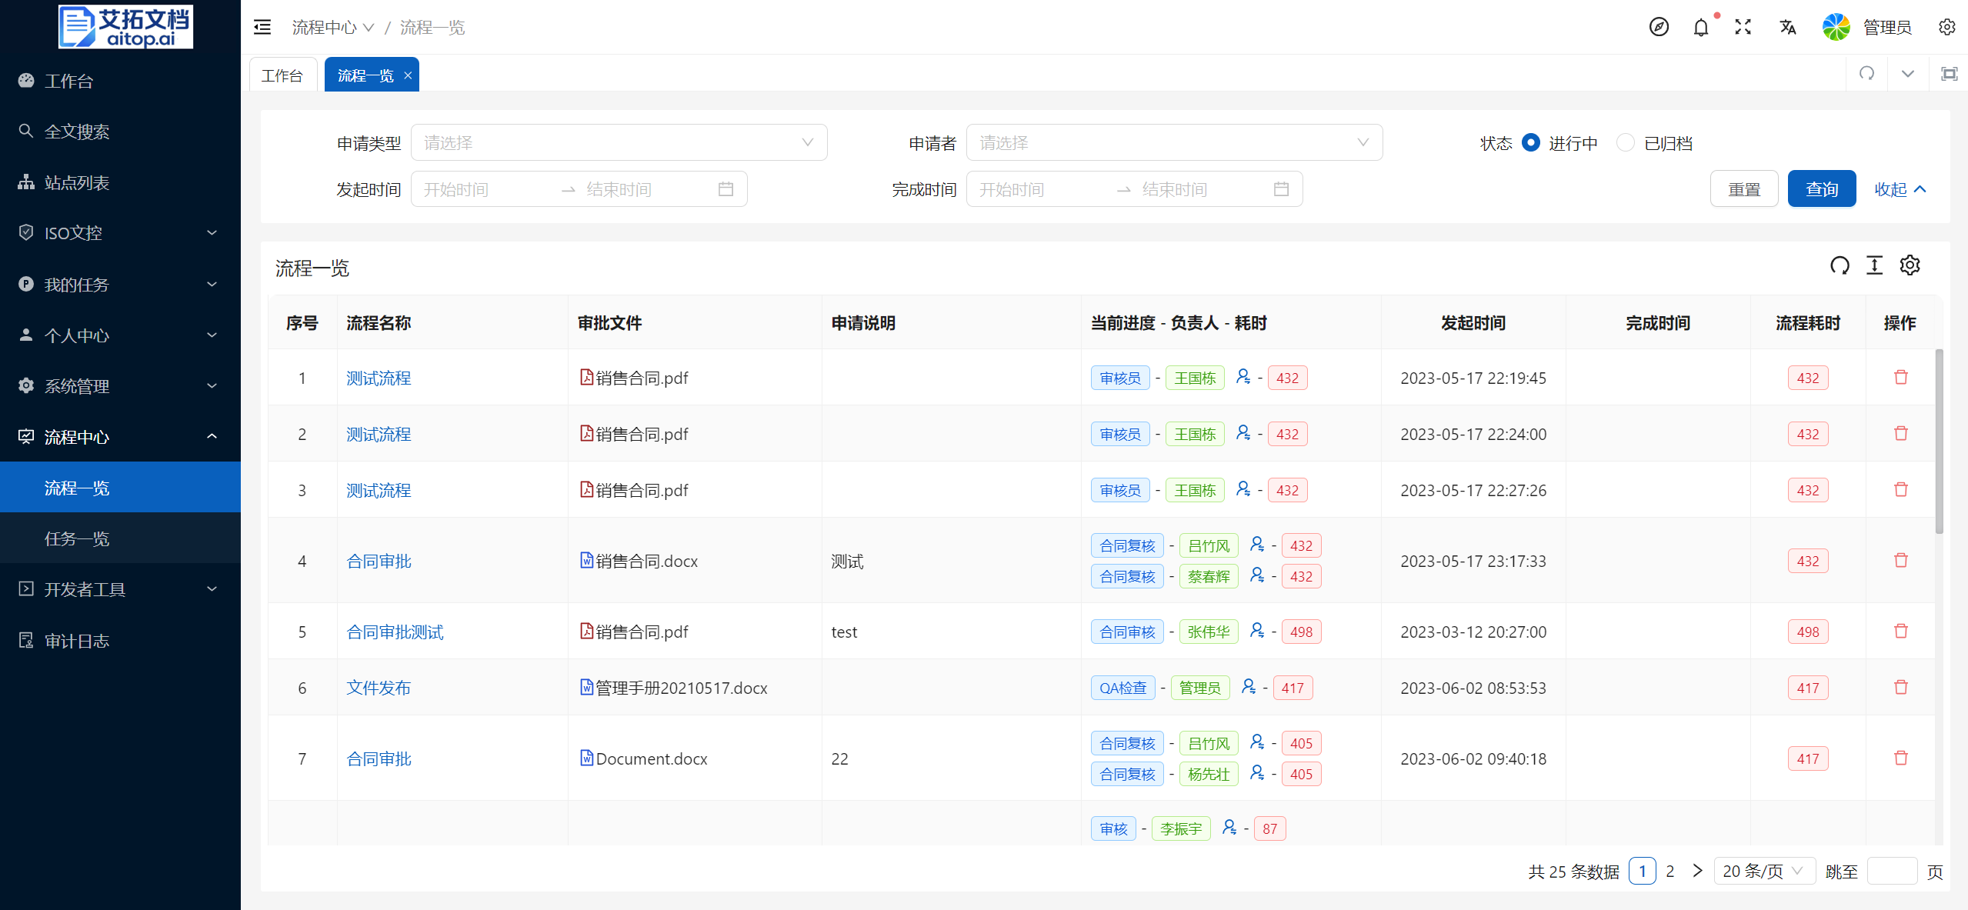This screenshot has width=1968, height=910.
Task: Open the language translation icon
Action: click(1787, 28)
